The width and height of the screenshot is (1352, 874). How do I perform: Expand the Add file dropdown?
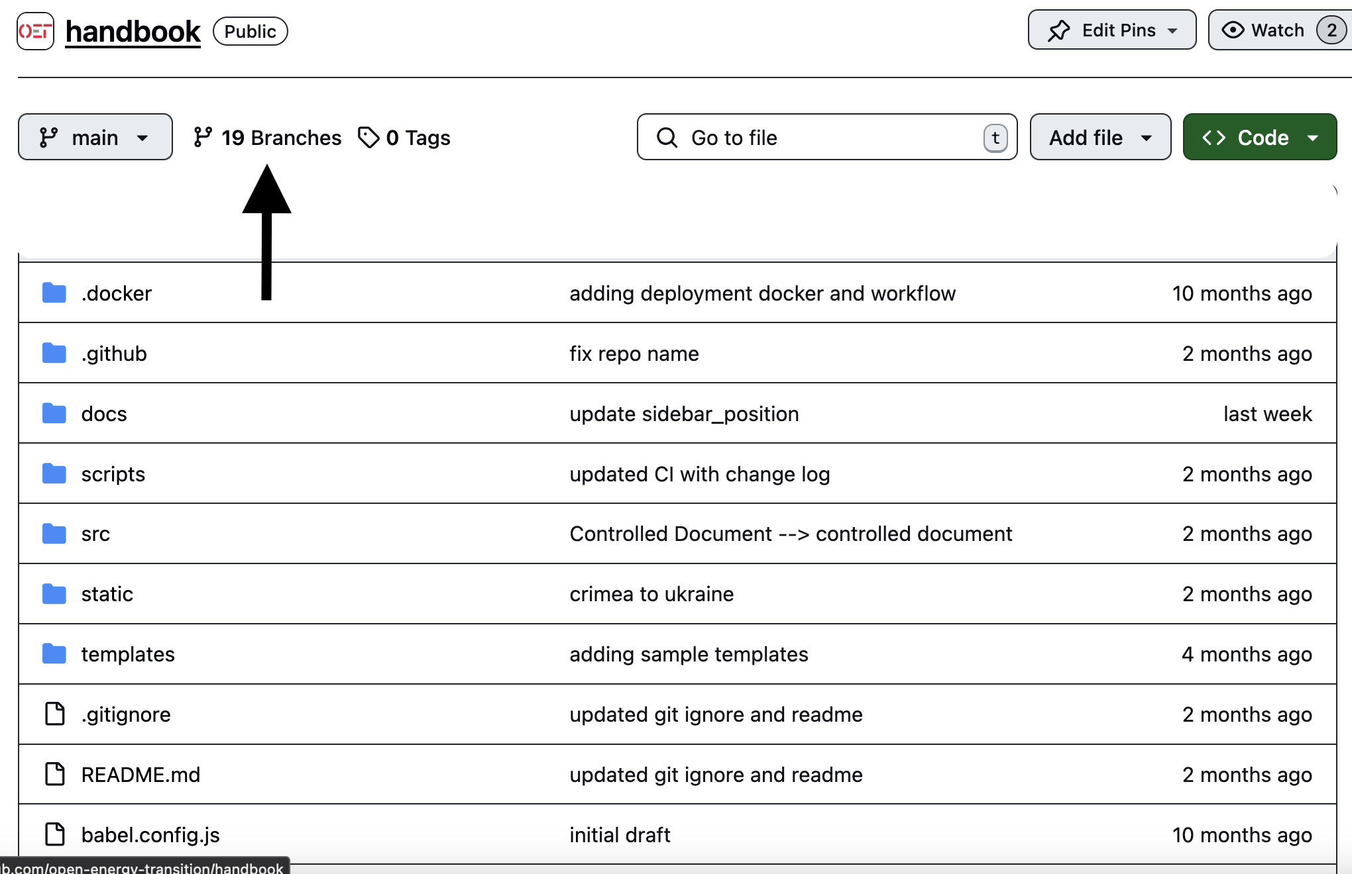(1100, 137)
